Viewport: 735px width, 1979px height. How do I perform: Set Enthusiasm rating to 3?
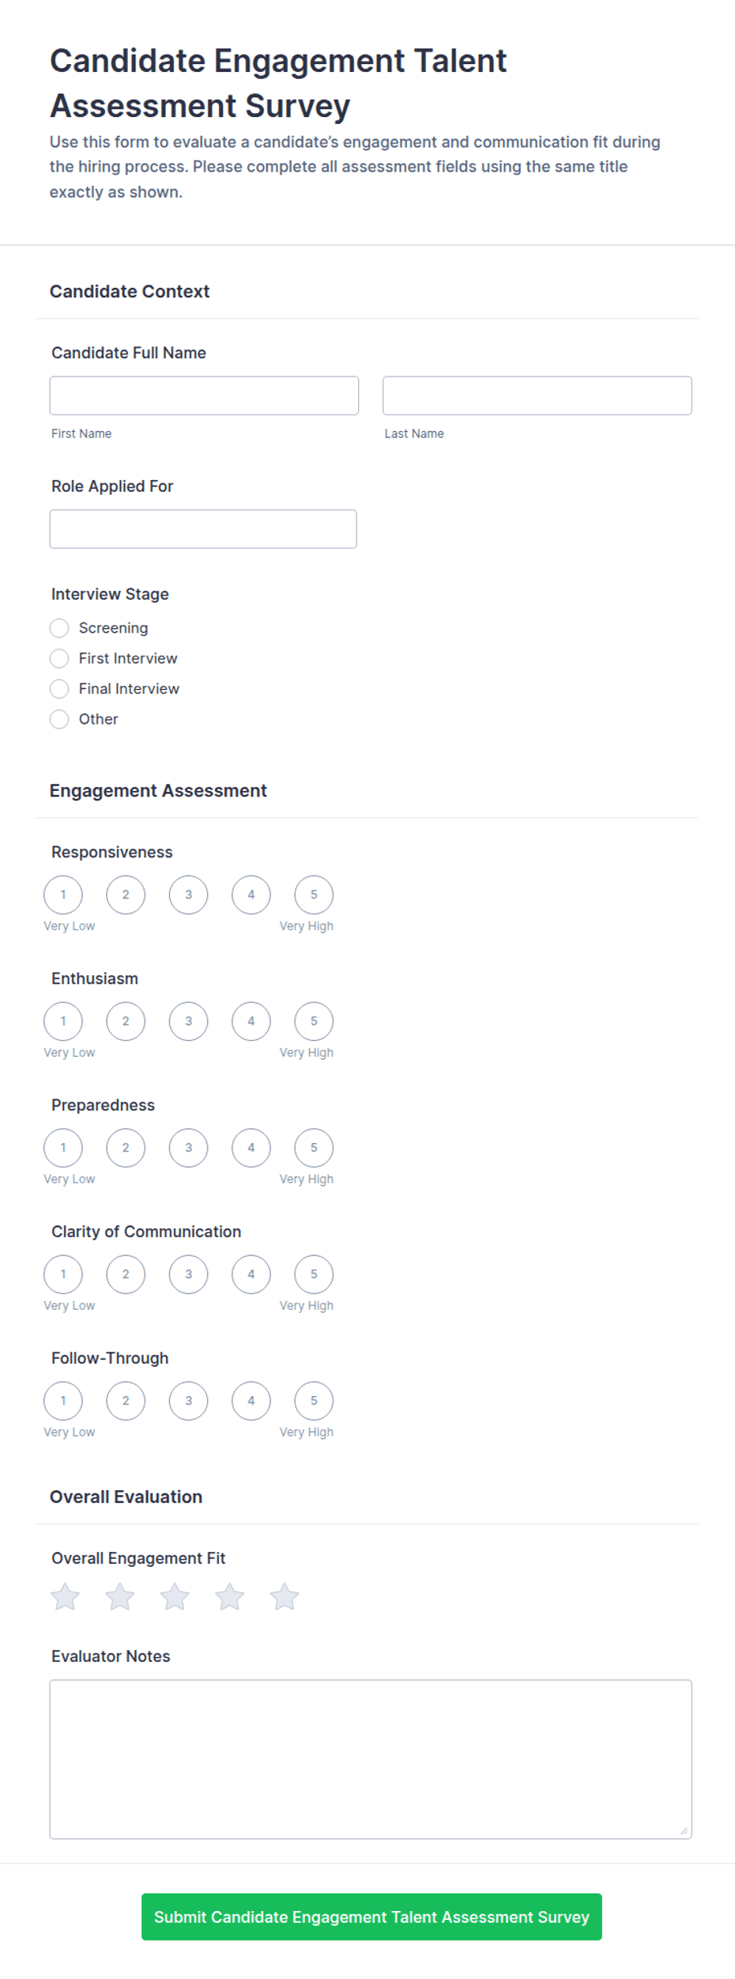[188, 1021]
